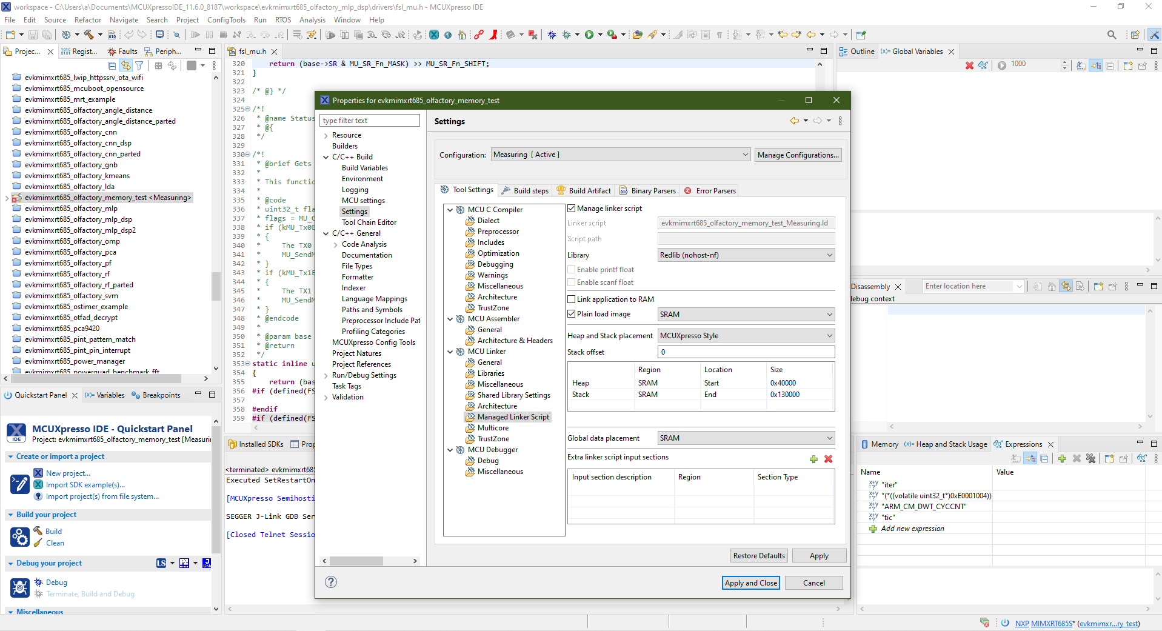Open the Library Redlib dropdown

click(x=746, y=255)
